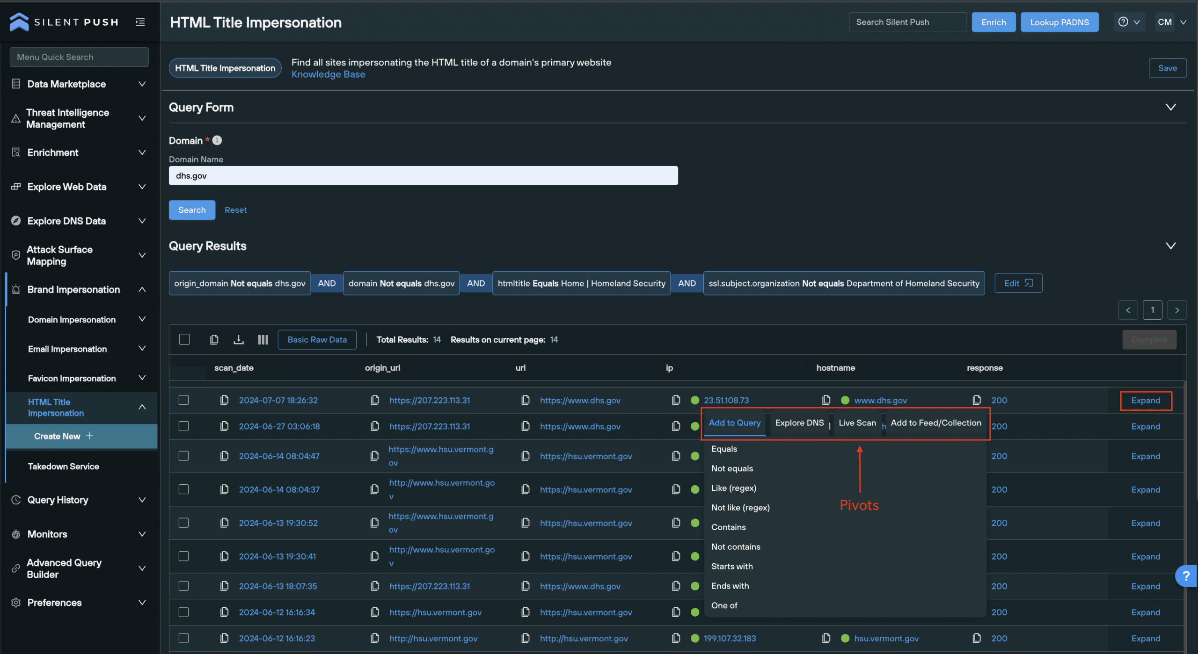Image resolution: width=1198 pixels, height=654 pixels.
Task: Click Query History clock icon
Action: point(16,500)
